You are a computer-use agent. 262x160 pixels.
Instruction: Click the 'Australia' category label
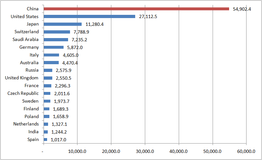(x=29, y=63)
